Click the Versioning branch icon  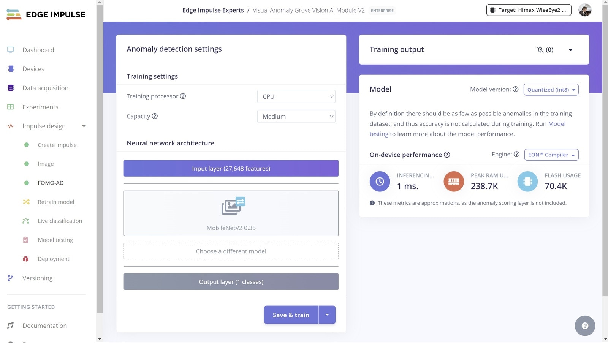(x=10, y=278)
